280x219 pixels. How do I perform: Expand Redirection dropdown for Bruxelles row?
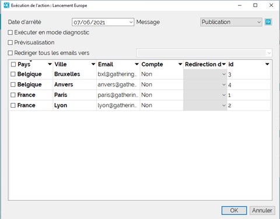(x=224, y=74)
